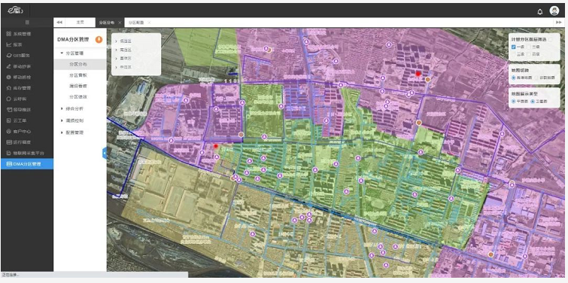Screen dimensions: 568x283
Task: Close the 分区配置 tab
Action: [149, 23]
